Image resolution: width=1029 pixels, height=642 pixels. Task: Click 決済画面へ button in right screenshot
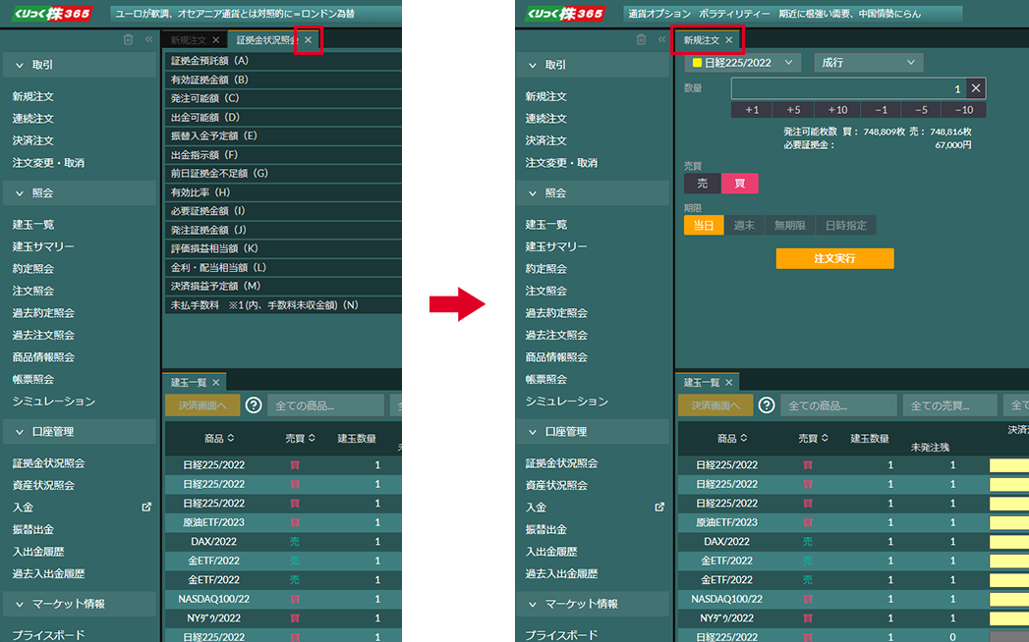pos(715,406)
